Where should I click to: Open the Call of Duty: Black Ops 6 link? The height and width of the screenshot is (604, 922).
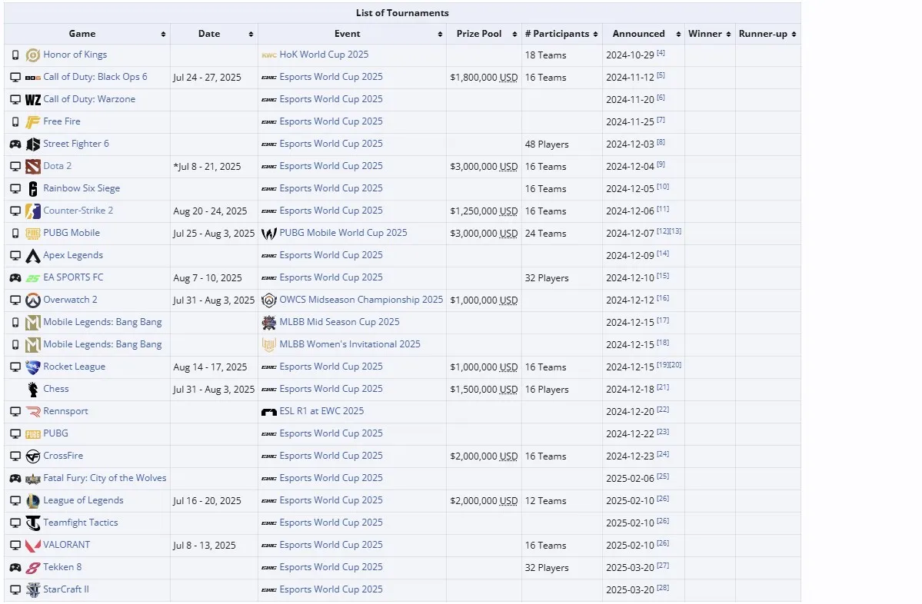tap(95, 77)
